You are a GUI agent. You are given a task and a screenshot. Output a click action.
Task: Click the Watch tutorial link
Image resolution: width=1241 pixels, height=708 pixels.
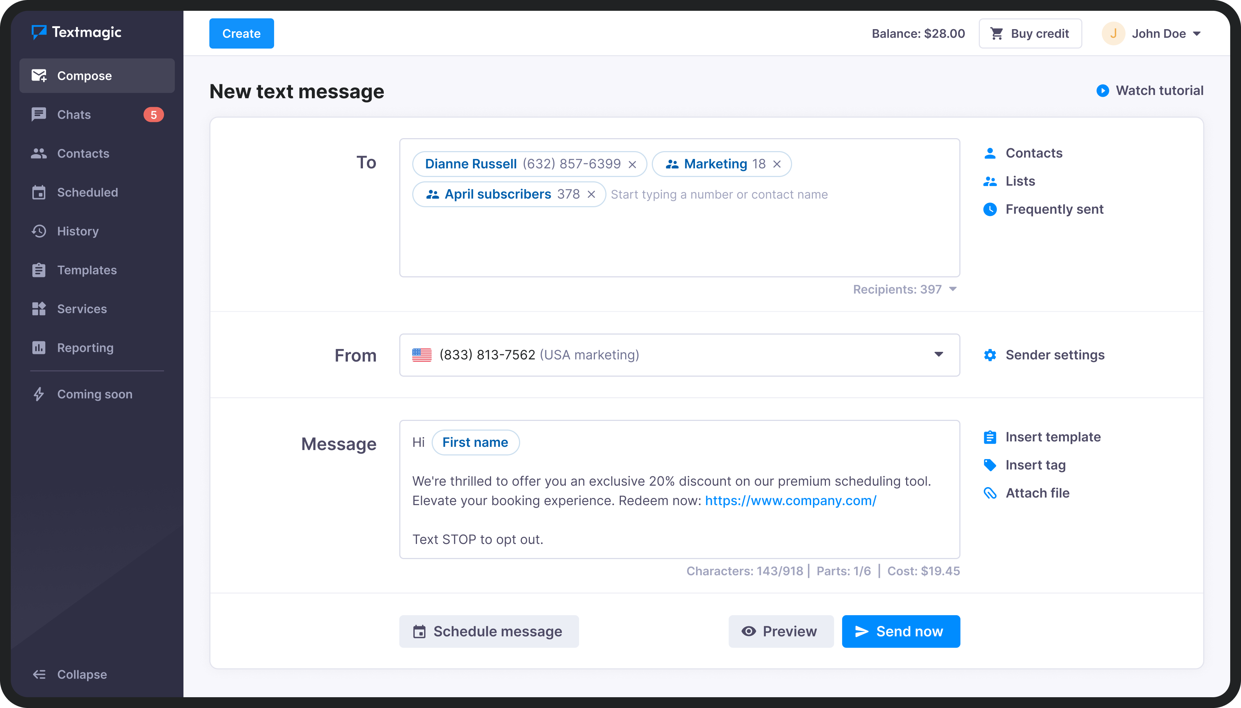(1150, 90)
